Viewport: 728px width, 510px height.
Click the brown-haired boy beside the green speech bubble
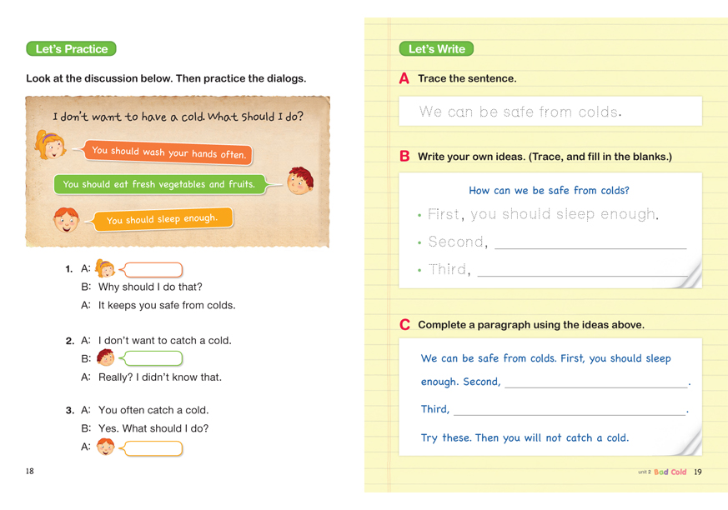coord(299,181)
